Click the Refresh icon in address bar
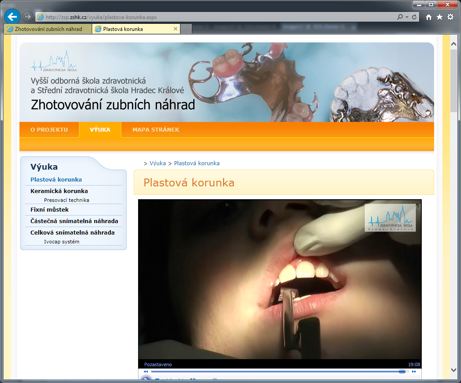This screenshot has width=461, height=383. 414,17
